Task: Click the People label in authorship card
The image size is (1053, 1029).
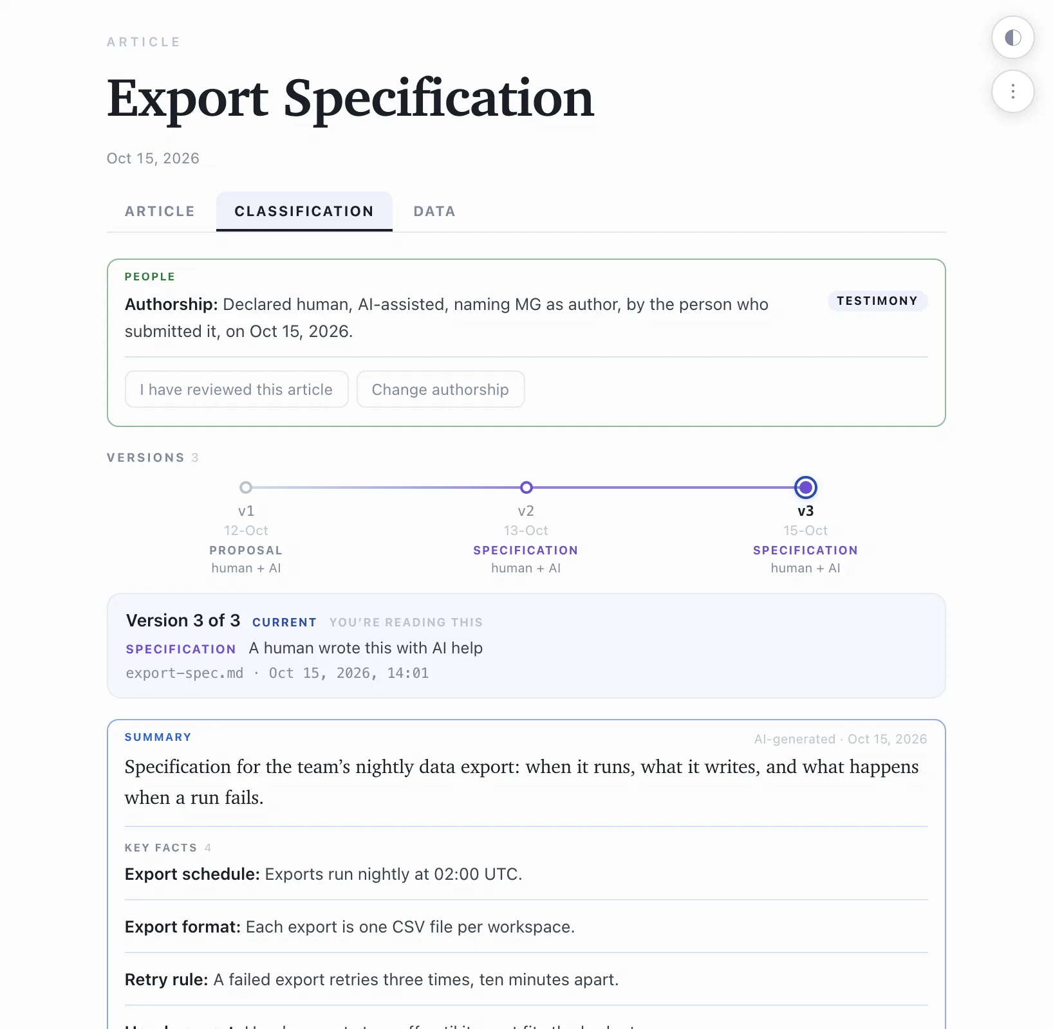Action: (150, 277)
